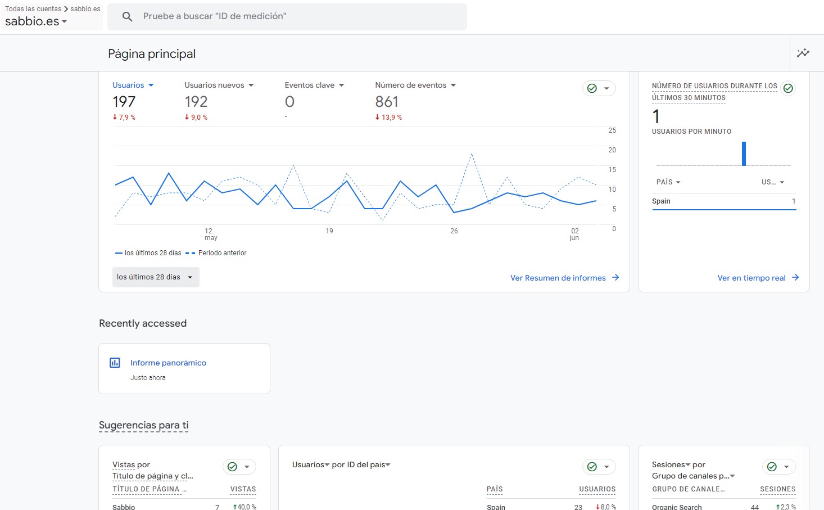Expand dropdown arrow on Vistas por card
824x510 pixels.
(247, 467)
